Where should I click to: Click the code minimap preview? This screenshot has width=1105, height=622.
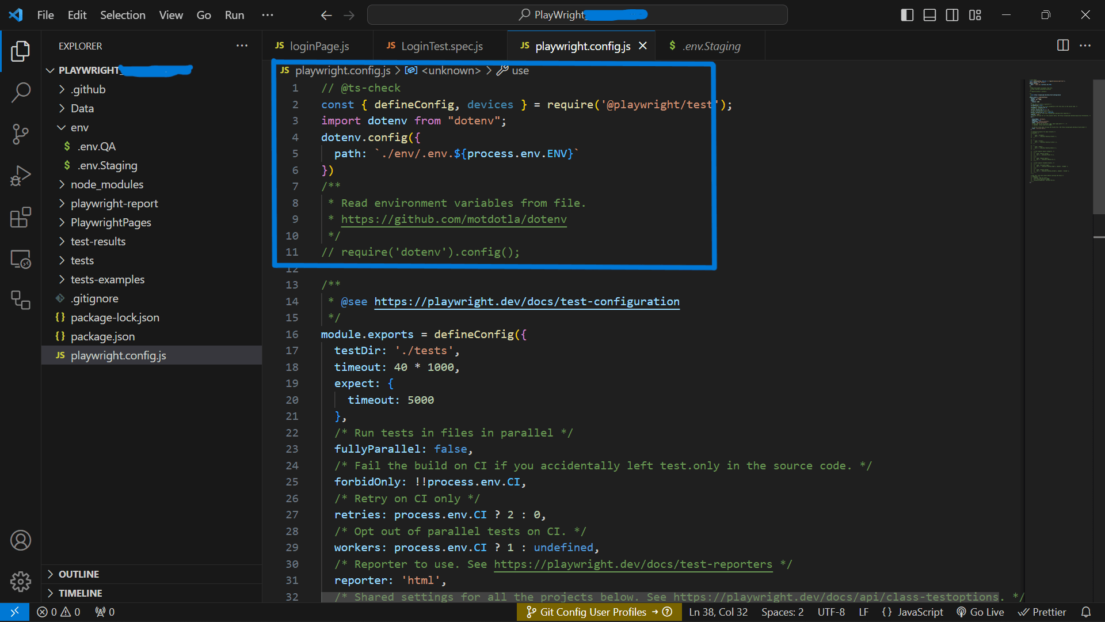coord(1059,131)
